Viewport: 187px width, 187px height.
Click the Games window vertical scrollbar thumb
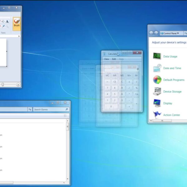(x=68, y=127)
